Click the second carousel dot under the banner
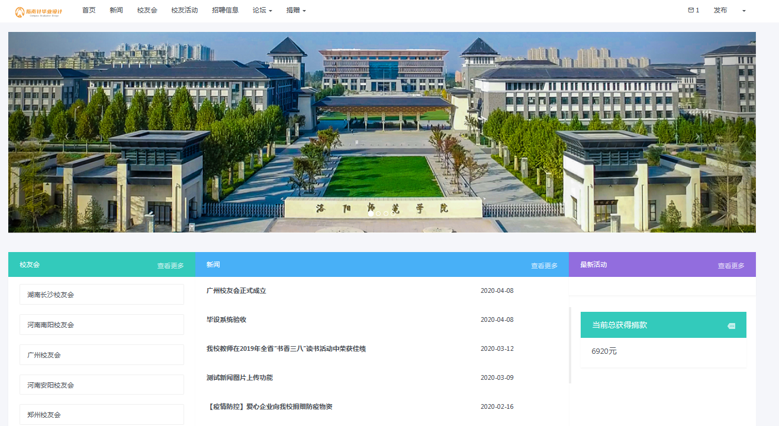This screenshot has height=426, width=779. [x=377, y=214]
